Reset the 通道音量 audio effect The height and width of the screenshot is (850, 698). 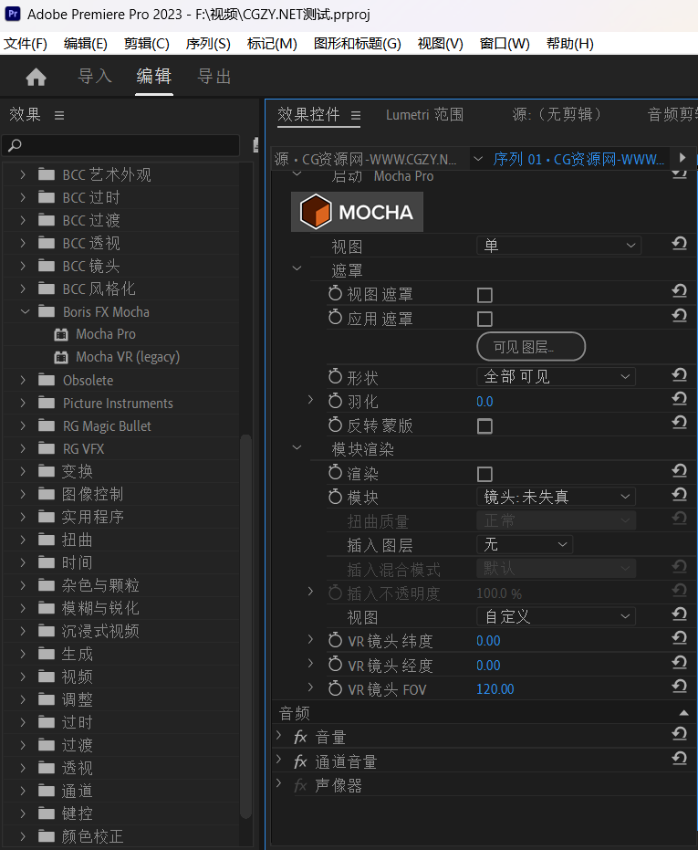(679, 759)
